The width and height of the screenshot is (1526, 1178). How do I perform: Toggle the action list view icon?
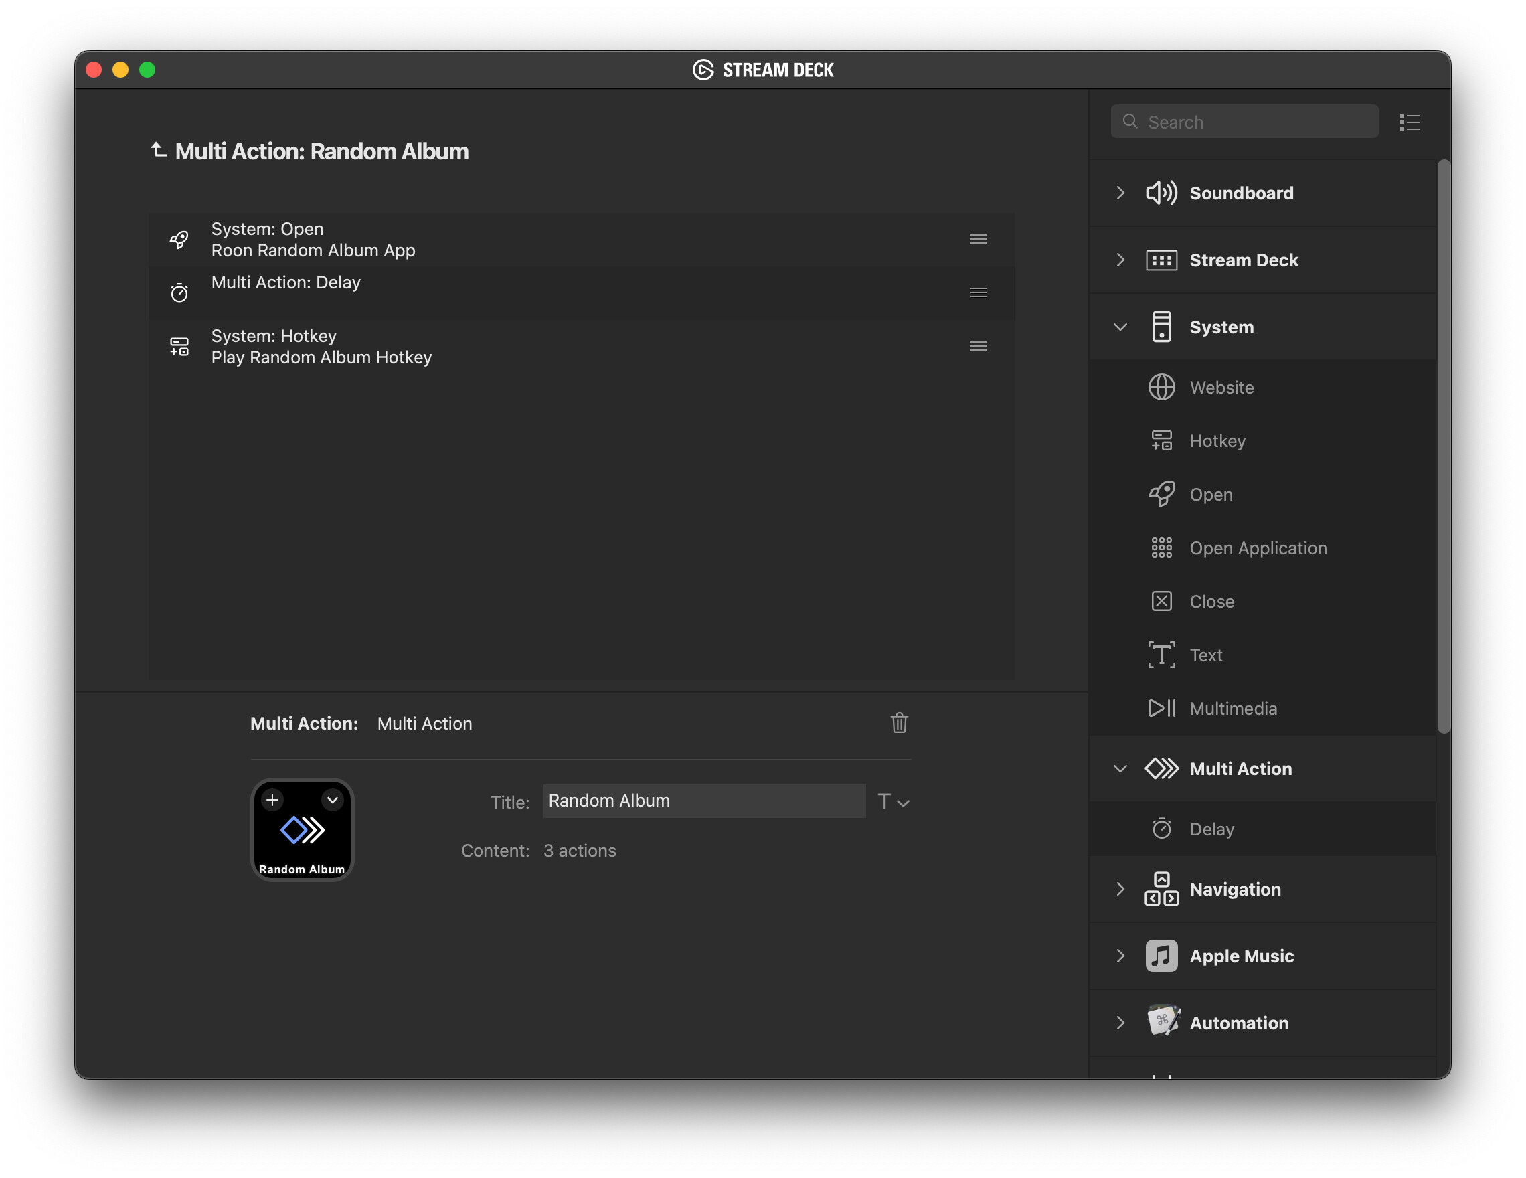(1410, 122)
